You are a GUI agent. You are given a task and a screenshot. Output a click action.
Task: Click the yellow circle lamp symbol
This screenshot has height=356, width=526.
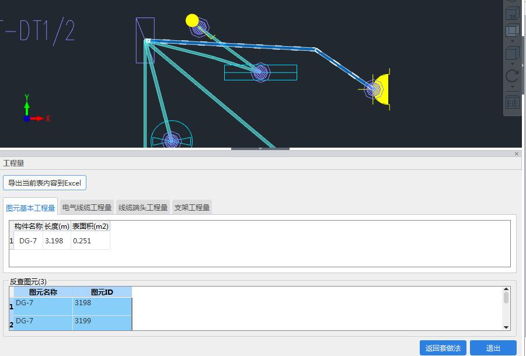192,20
